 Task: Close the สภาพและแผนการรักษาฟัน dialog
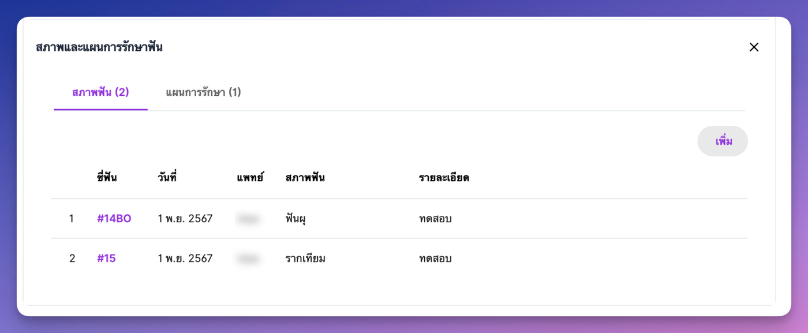pyautogui.click(x=754, y=47)
